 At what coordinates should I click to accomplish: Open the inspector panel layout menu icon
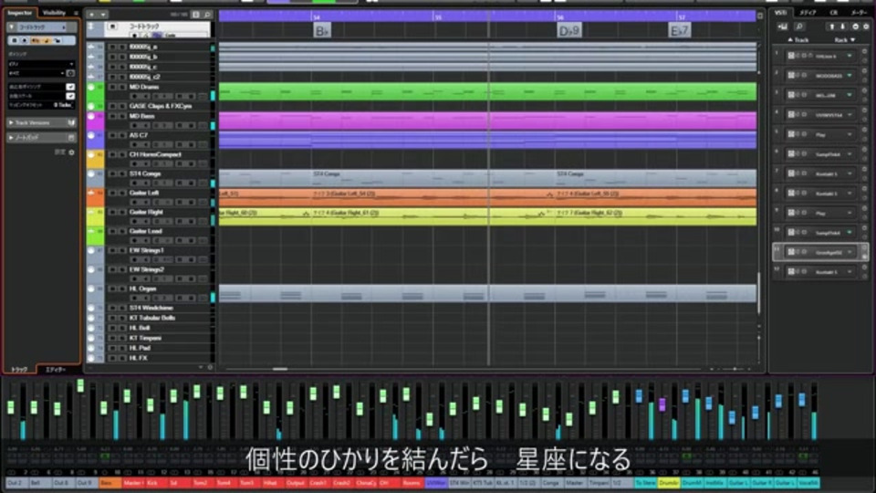pos(76,13)
